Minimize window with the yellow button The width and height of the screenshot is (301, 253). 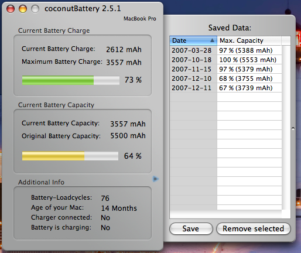(x=23, y=9)
